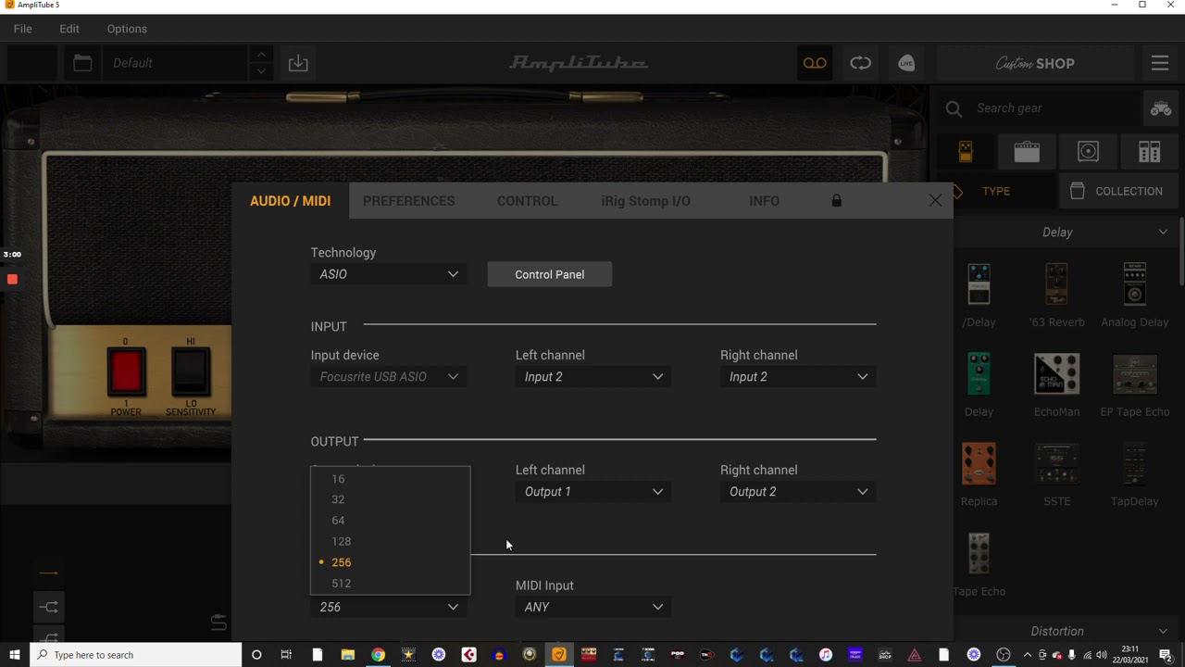The height and width of the screenshot is (667, 1185).
Task: Select the Analog Delay pedal
Action: [x=1135, y=296]
